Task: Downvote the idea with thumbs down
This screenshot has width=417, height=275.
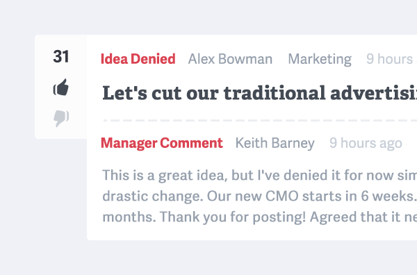Action: coord(61,118)
